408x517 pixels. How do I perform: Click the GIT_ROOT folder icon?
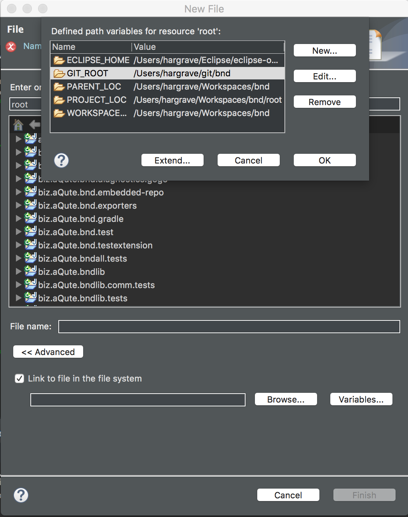coord(58,73)
